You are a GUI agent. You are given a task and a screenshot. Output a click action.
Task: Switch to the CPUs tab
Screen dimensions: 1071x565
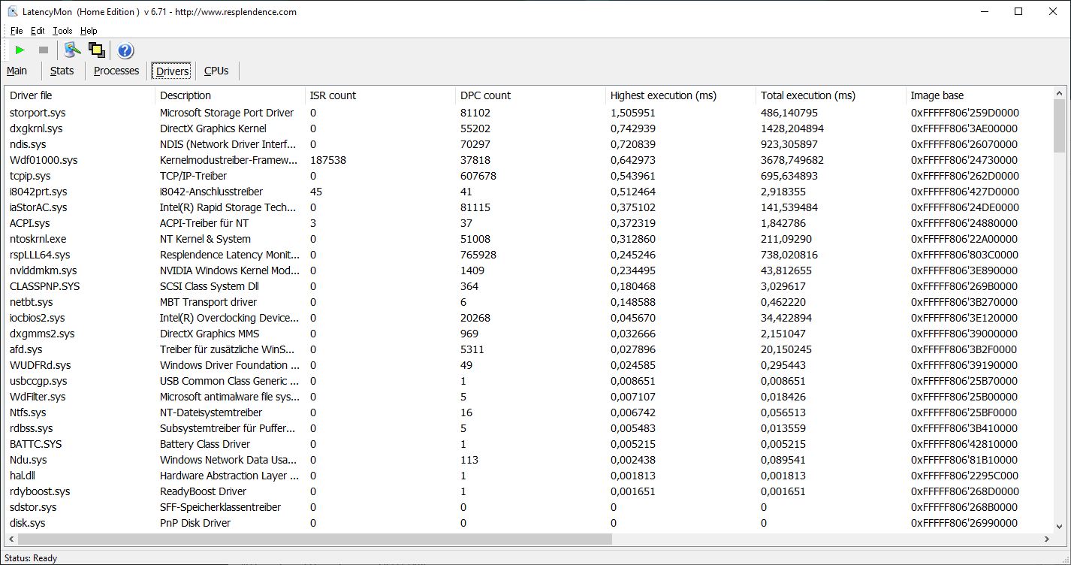[216, 71]
